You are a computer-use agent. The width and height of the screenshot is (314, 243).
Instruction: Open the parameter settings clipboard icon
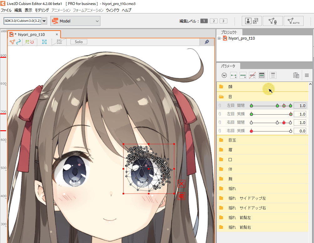pos(296,75)
